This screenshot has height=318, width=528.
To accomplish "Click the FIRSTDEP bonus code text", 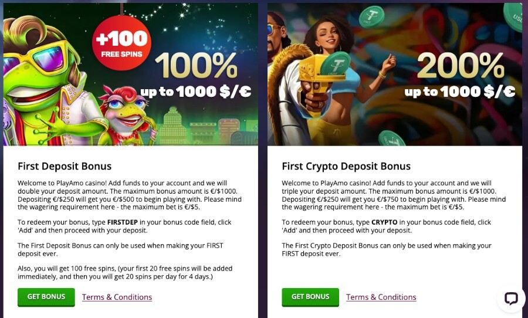I will [x=122, y=222].
